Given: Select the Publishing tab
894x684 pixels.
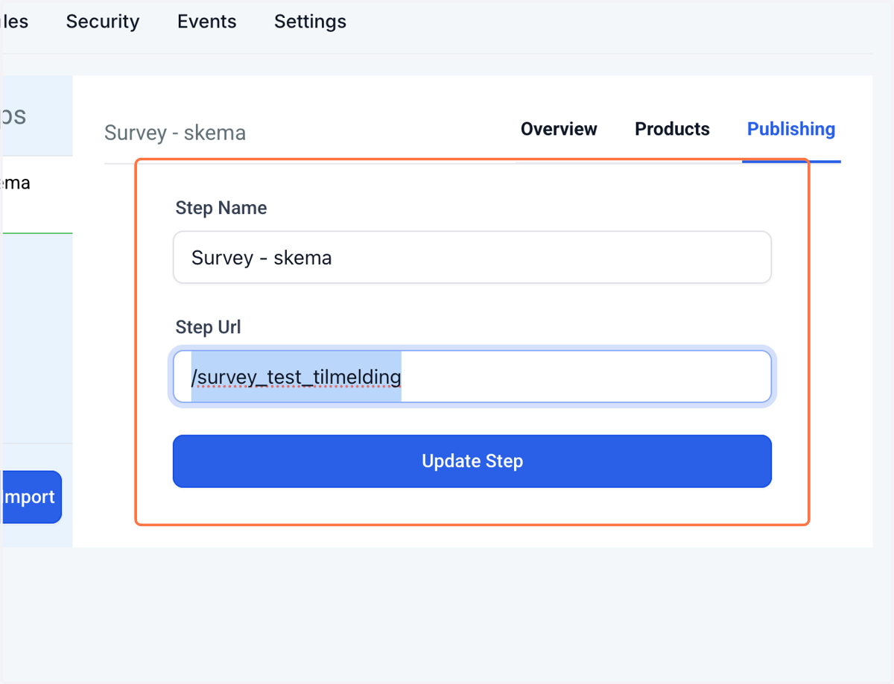Looking at the screenshot, I should (791, 129).
